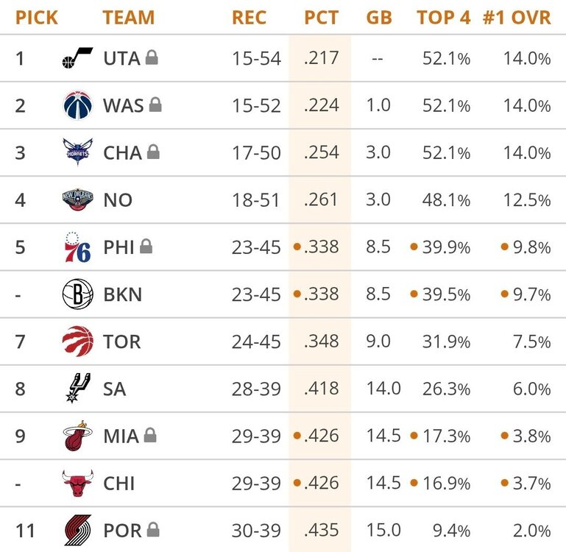Click the lock icon next to PHI
Screen dimensions: 566x552
tap(146, 247)
